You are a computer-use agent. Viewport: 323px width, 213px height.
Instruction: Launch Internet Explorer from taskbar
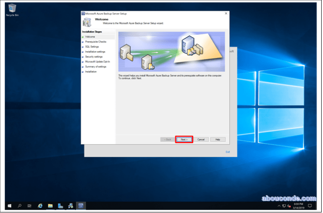[40, 206]
